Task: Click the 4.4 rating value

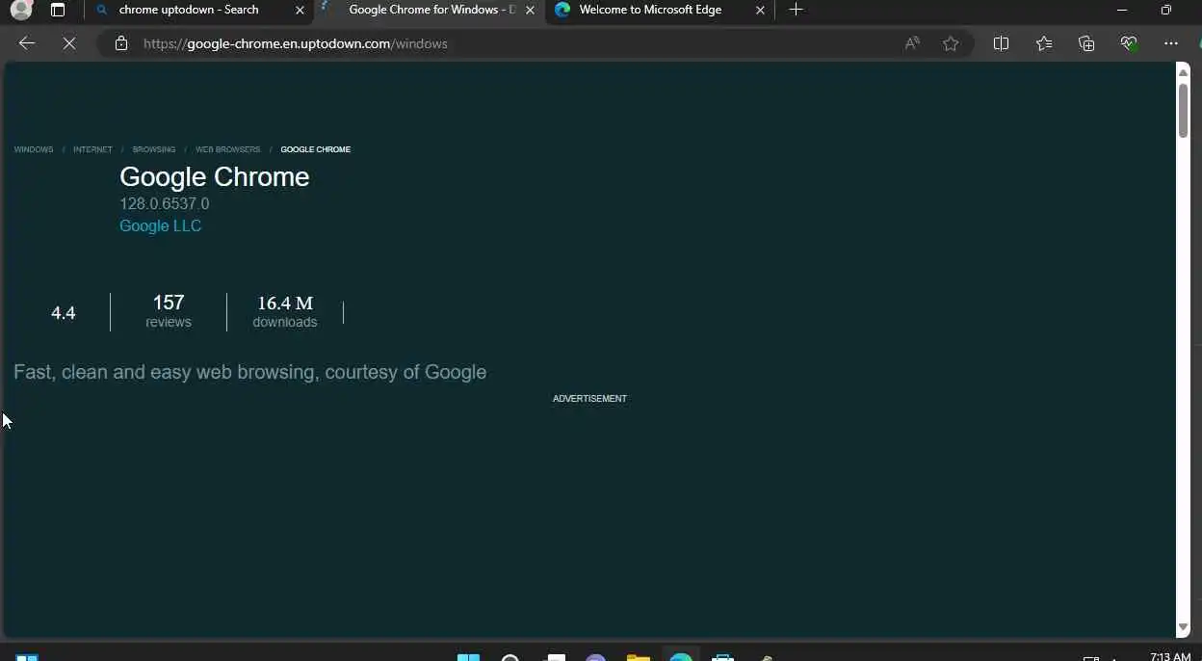Action: click(64, 313)
